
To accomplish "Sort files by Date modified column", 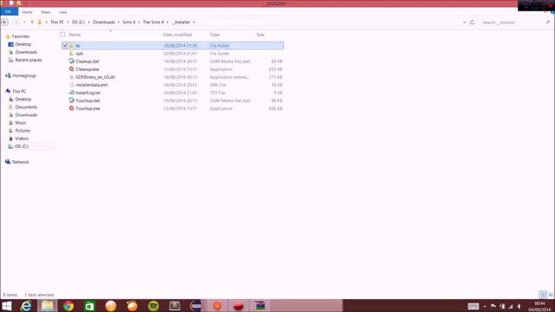I will [x=177, y=35].
